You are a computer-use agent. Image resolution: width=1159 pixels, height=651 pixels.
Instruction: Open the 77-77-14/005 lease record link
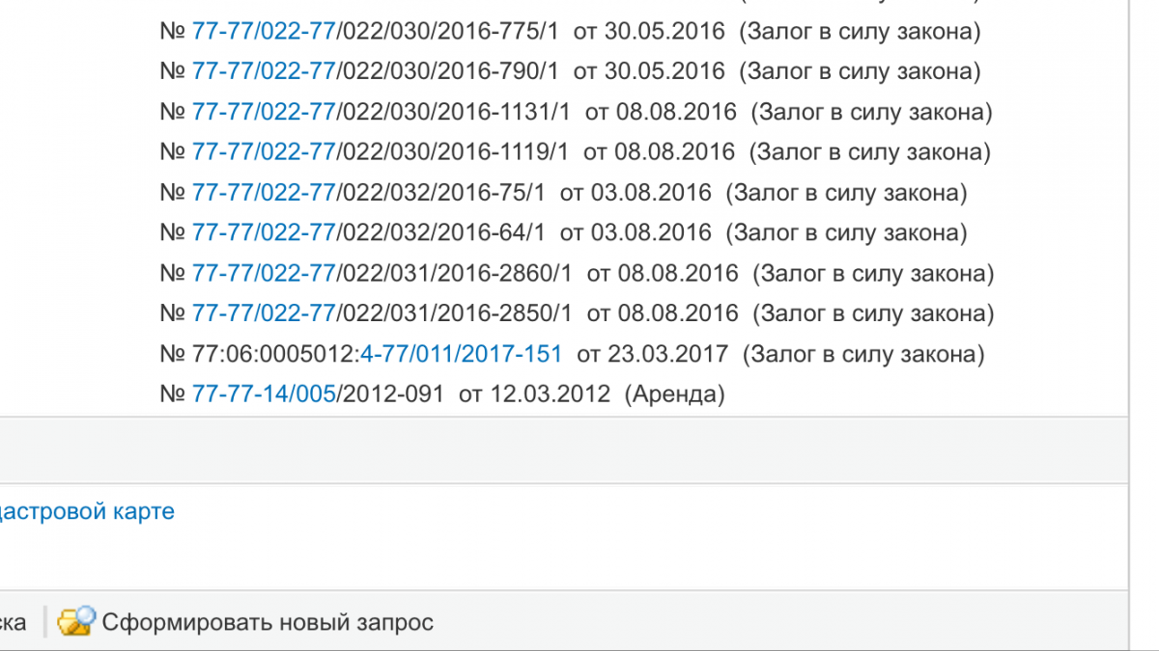[x=264, y=393]
